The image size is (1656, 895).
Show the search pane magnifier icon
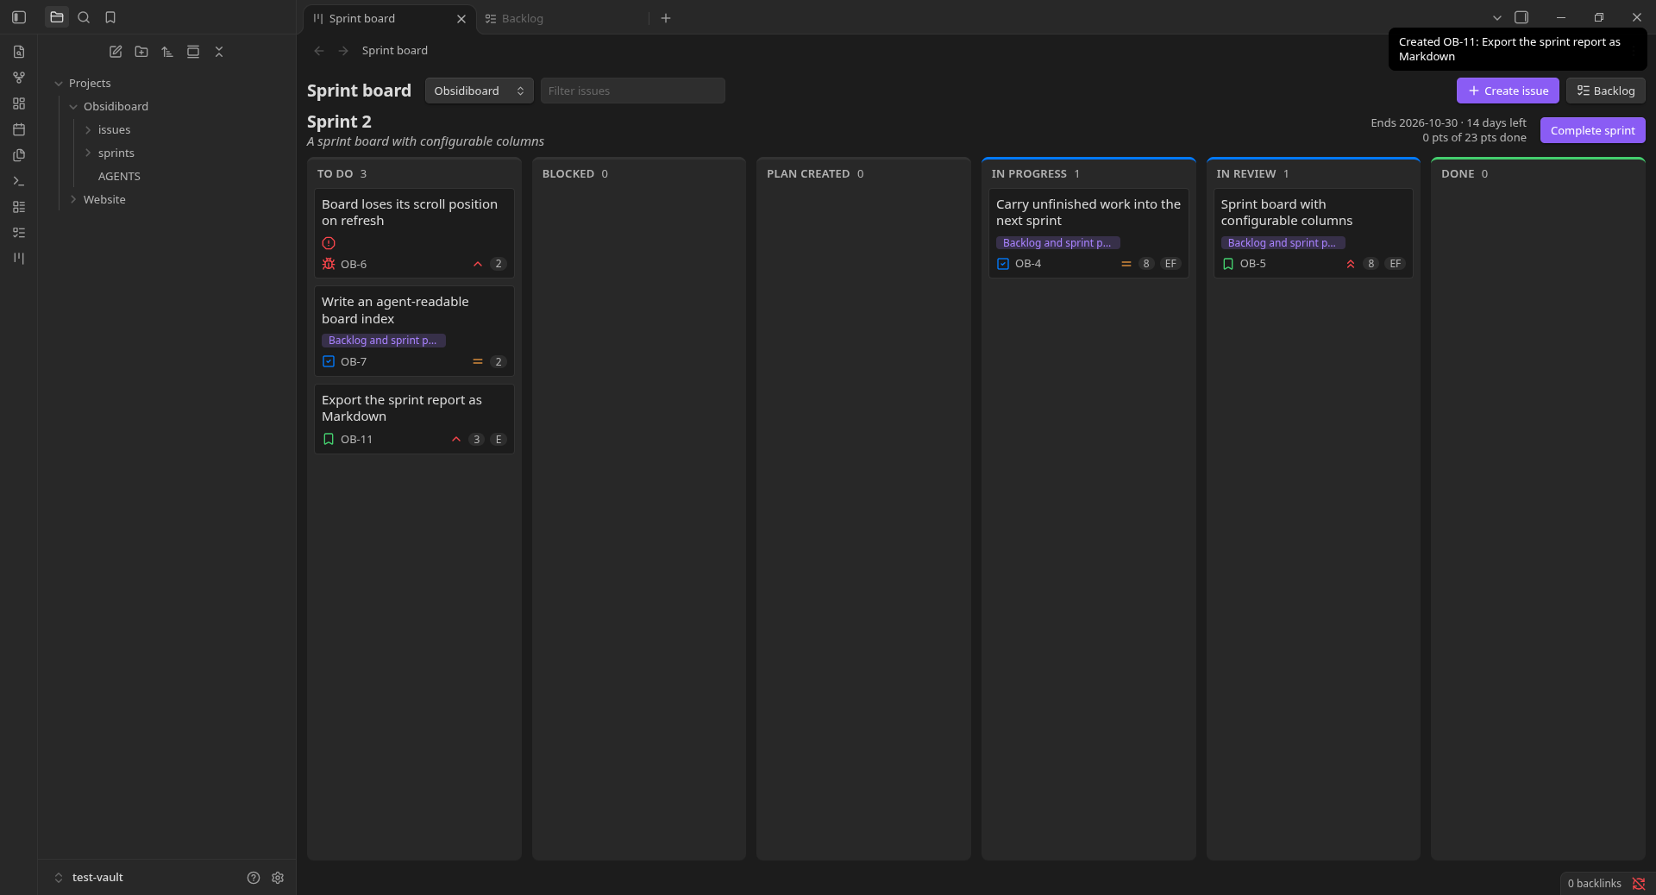(84, 17)
